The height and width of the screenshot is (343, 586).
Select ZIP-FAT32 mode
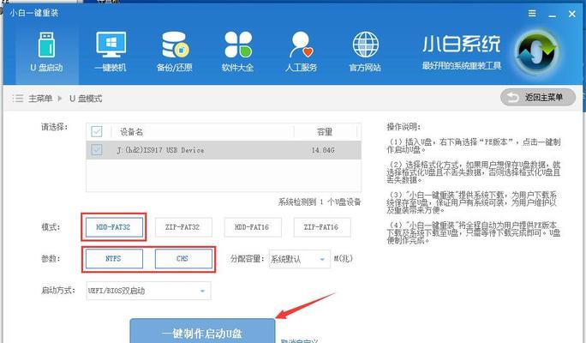[x=182, y=227]
